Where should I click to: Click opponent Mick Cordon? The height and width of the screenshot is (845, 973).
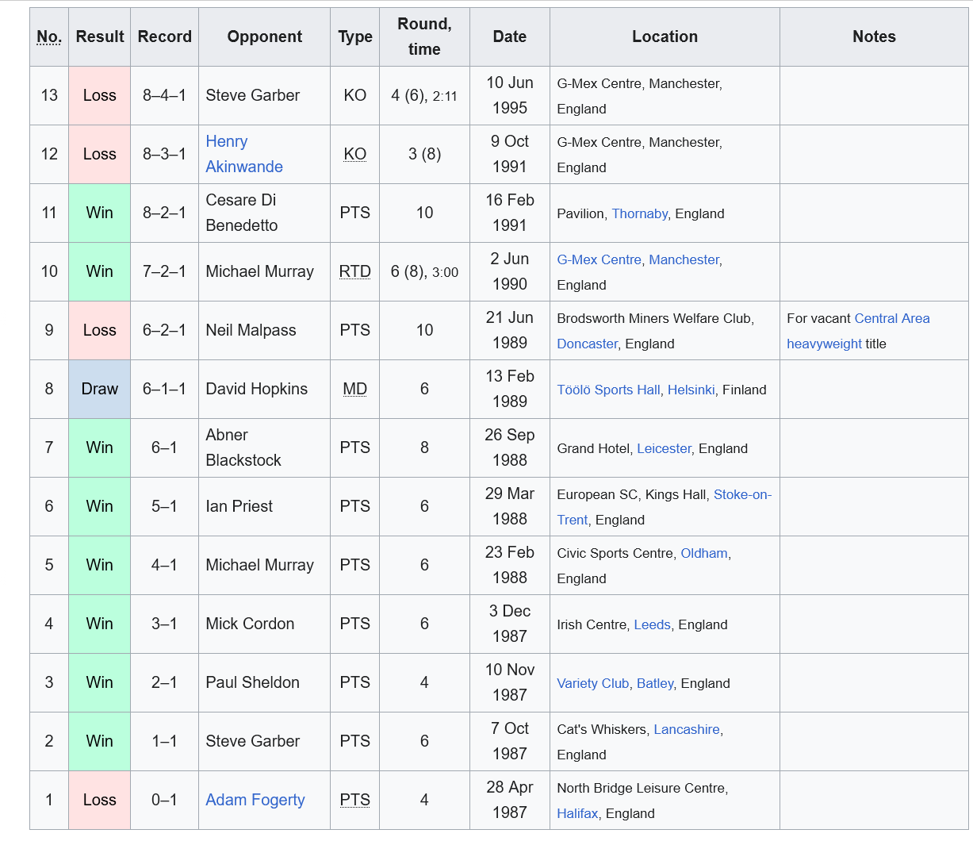[x=250, y=624]
